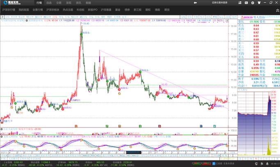The width and height of the screenshot is (280, 167).
Task: Select the GSTQ indicator tab
Action: pyautogui.click(x=18, y=155)
